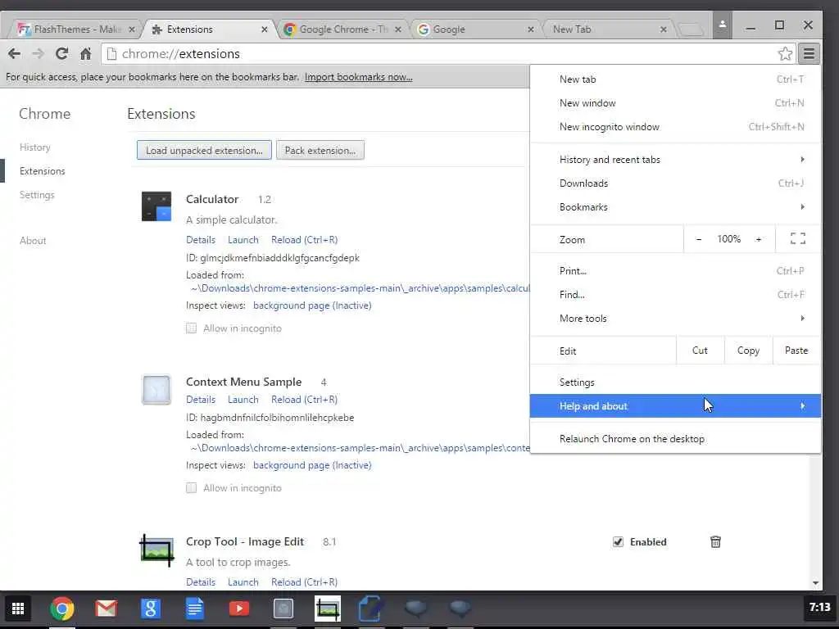Expand the More tools submenu
This screenshot has width=839, height=629.
pos(675,319)
